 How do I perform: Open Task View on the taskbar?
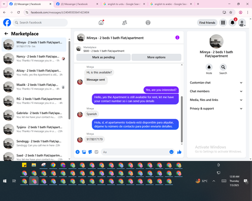tap(14, 181)
